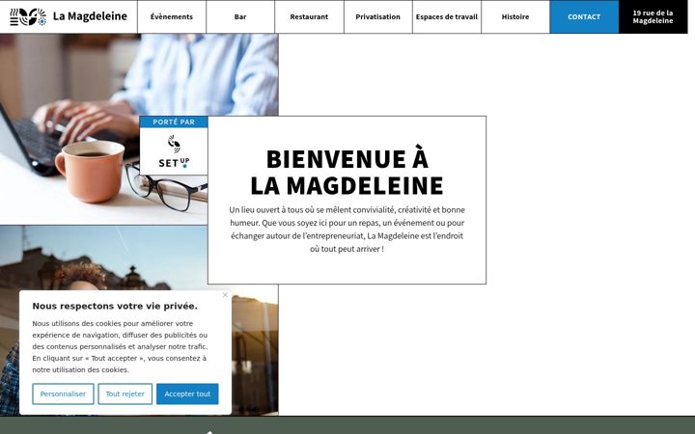Open the Évènements menu

[x=172, y=16]
